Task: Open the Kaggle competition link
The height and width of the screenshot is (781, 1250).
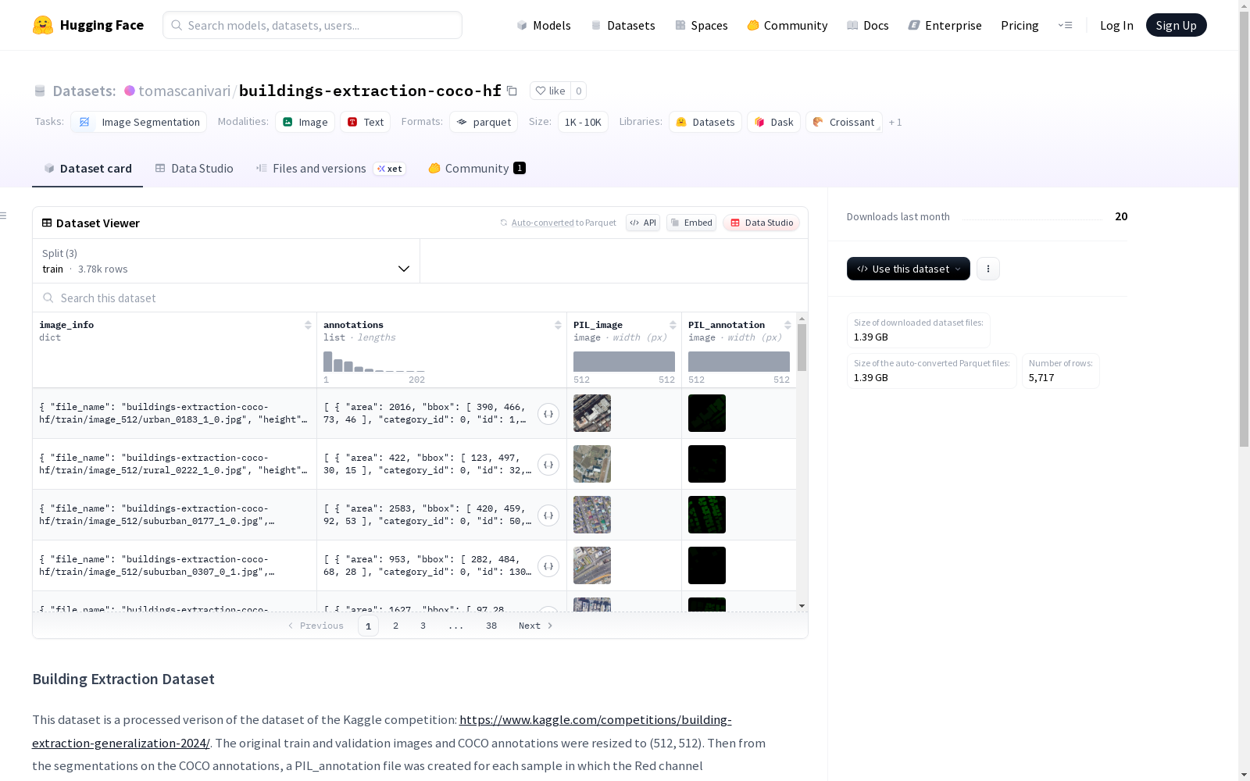Action: click(595, 720)
